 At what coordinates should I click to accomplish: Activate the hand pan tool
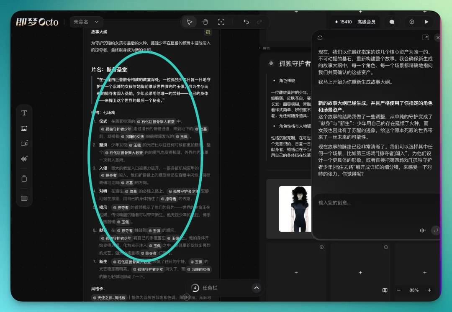click(x=205, y=22)
